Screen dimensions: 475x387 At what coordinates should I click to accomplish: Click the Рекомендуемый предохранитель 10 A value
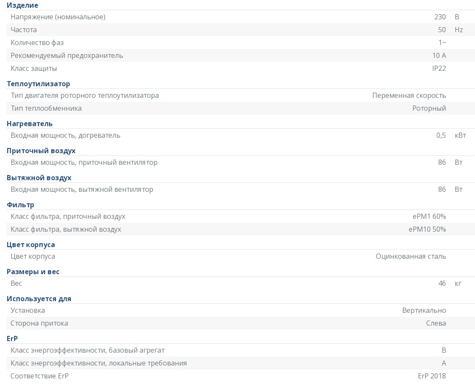tap(439, 55)
